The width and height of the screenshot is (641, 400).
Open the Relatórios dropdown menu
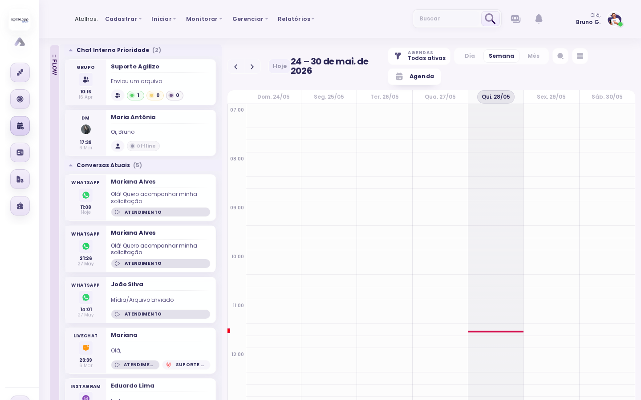[296, 19]
